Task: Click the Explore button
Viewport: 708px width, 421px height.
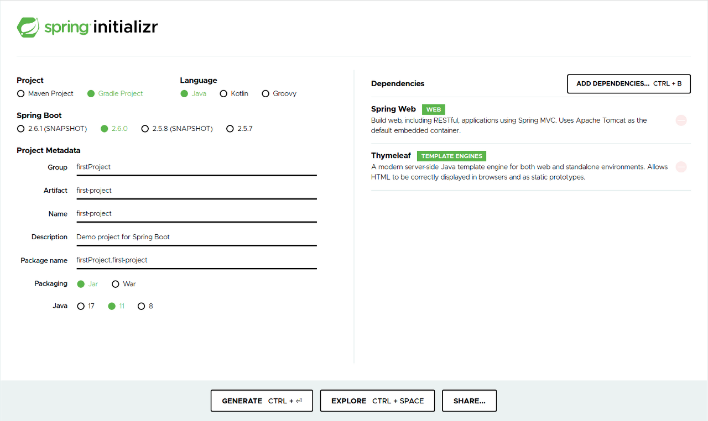Action: pyautogui.click(x=377, y=401)
